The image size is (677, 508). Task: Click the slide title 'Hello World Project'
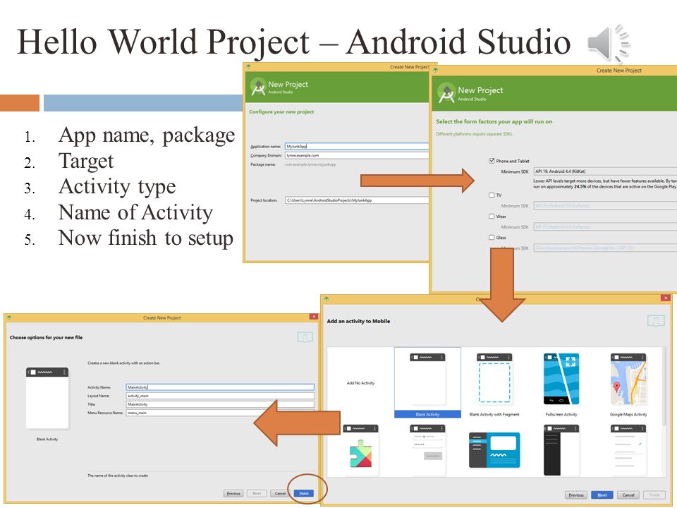pos(163,42)
